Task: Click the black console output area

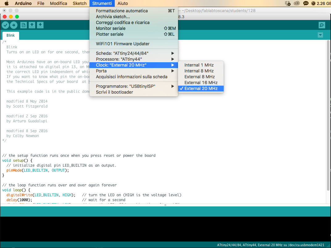Action: pyautogui.click(x=165, y=229)
